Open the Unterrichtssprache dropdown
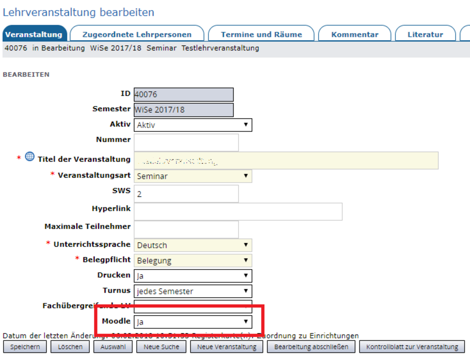 click(x=193, y=245)
